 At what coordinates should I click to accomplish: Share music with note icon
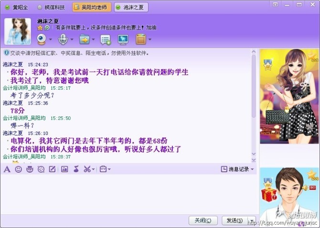[76, 169]
